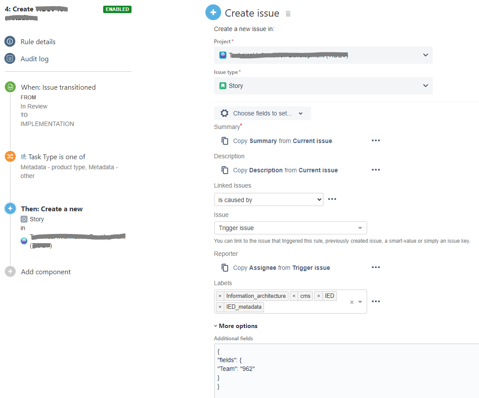Viewport: 479px width, 398px height.
Task: Click Add component in the rule sidebar
Action: (x=45, y=272)
